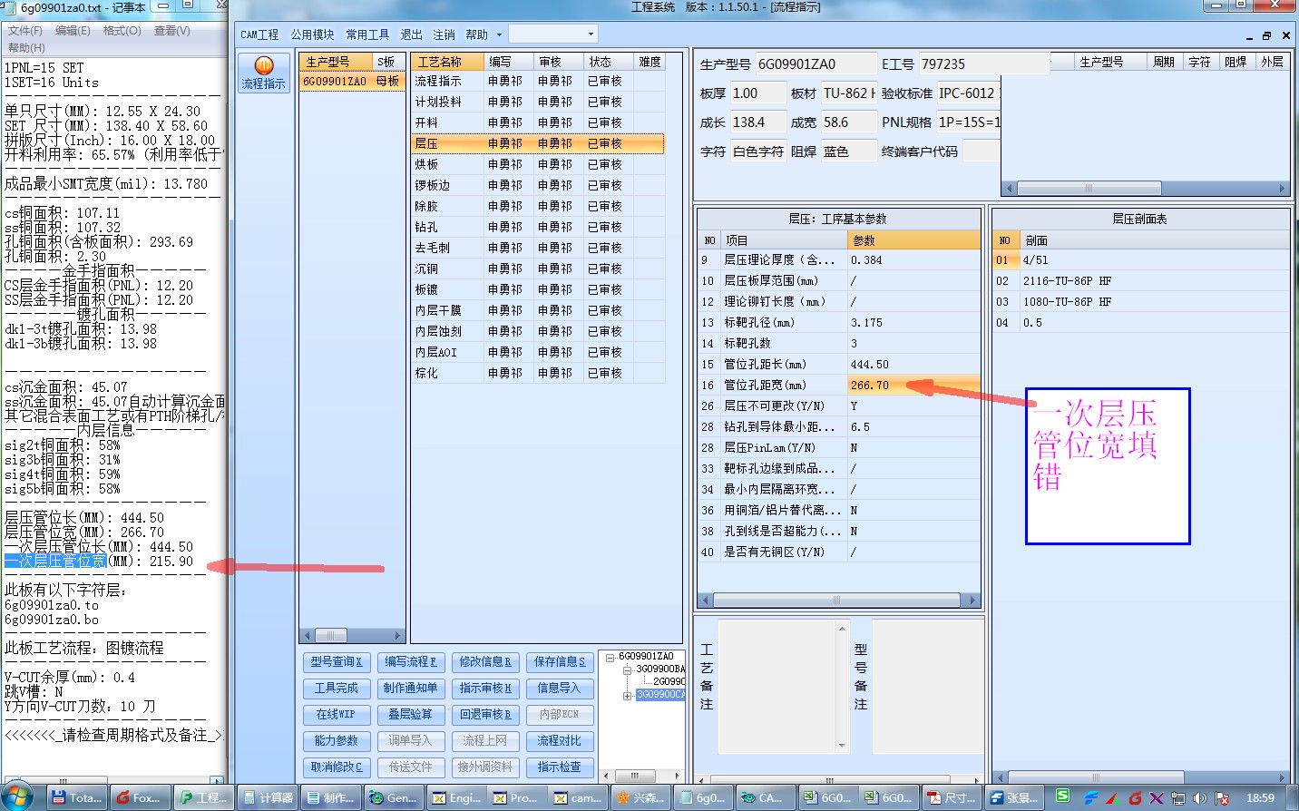Screen dimensions: 1299x811
Task: Click the 指示审核 button
Action: pos(485,689)
